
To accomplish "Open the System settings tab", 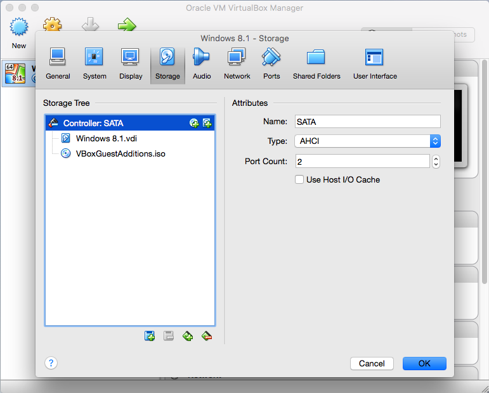I will coord(95,64).
